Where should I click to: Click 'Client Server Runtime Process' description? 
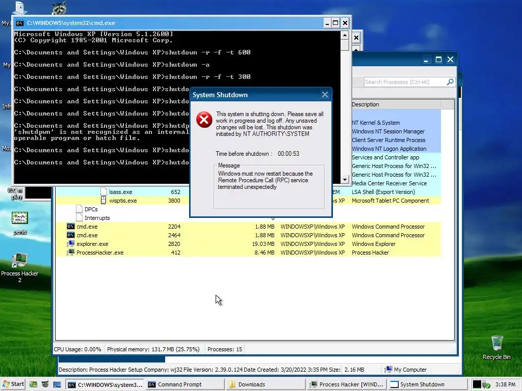388,140
